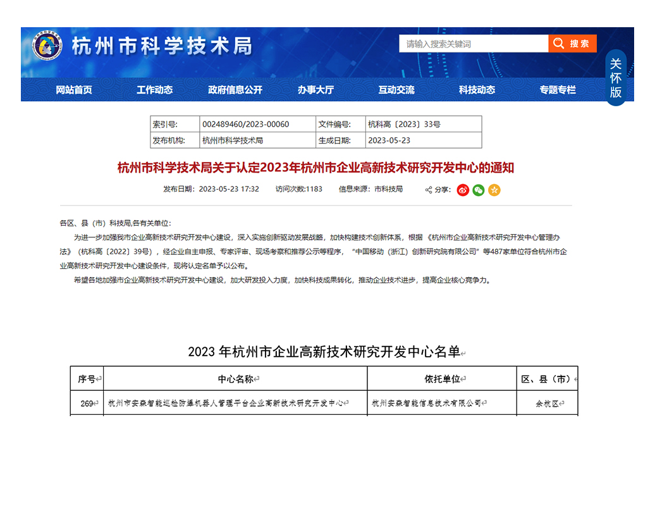The image size is (655, 506).
Task: Share via the yellow Qzone star icon
Action: pyautogui.click(x=494, y=190)
